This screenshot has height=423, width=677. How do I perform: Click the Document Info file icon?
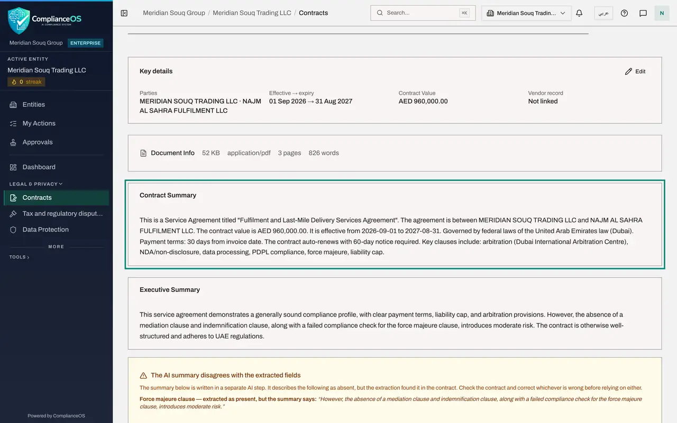pos(143,153)
